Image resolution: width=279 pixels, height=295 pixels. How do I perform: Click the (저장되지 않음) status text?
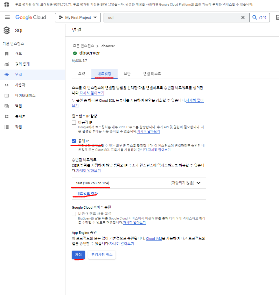pos(182,183)
